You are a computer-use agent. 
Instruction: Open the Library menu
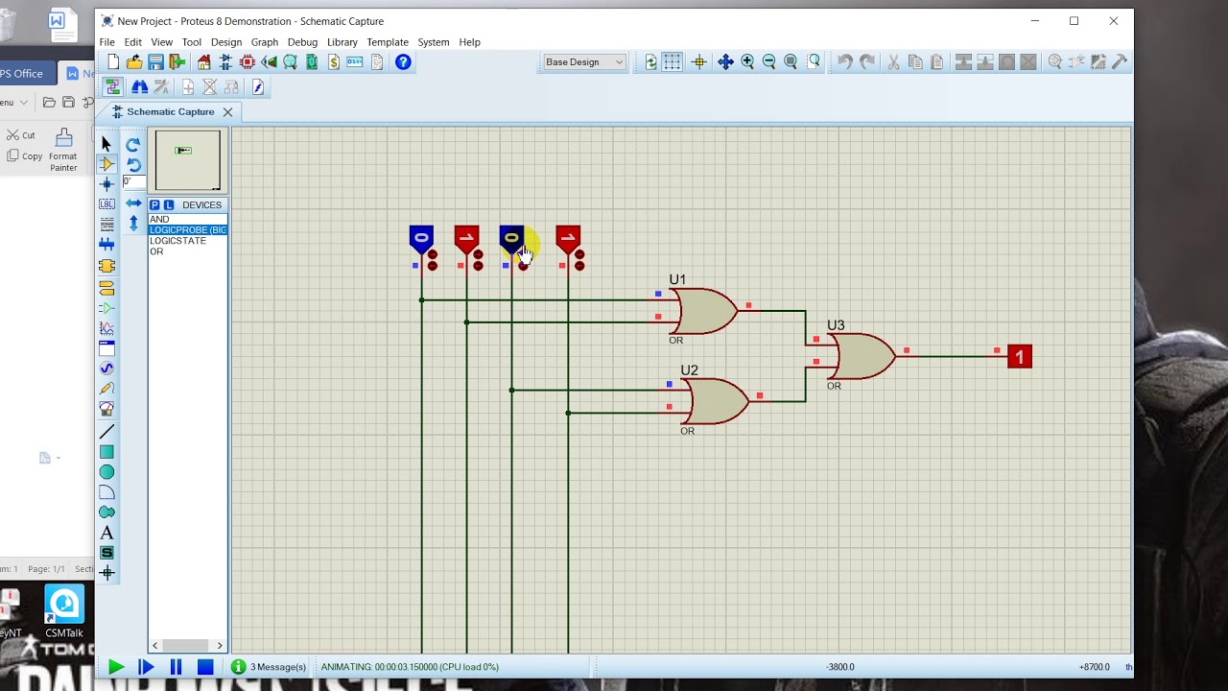pos(342,42)
